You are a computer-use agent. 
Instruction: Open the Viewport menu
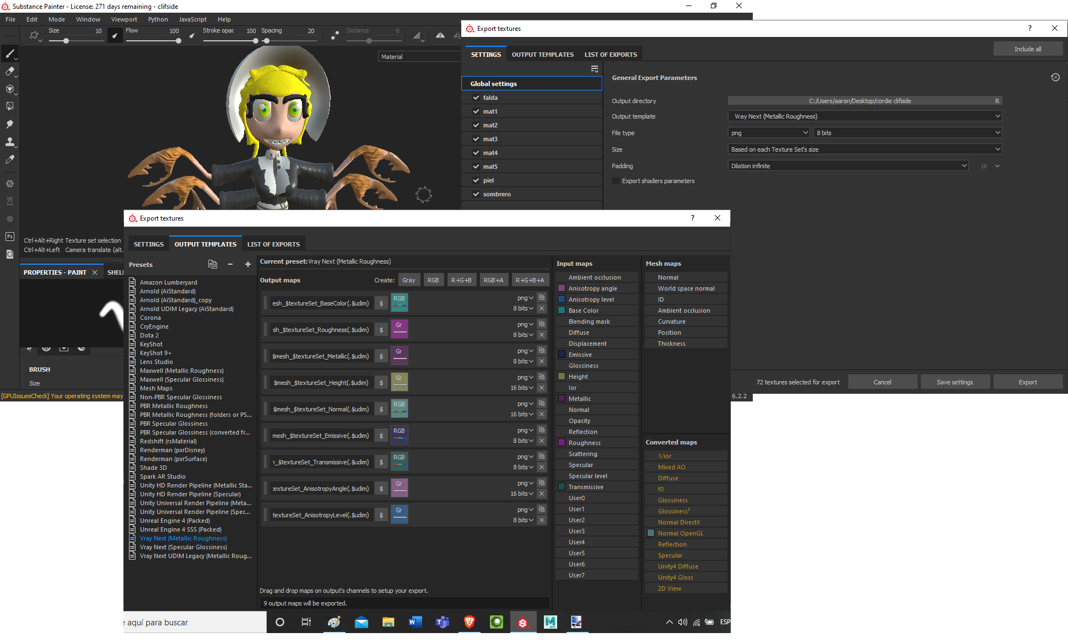[124, 19]
